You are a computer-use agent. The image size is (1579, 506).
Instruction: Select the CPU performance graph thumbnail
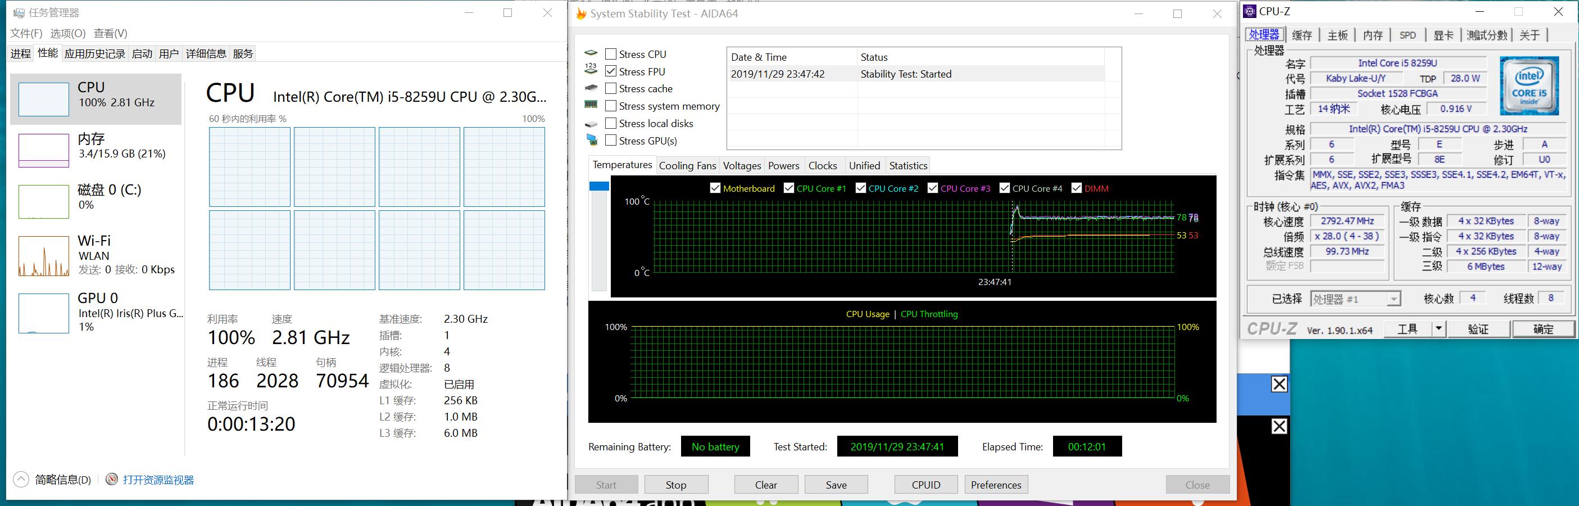[x=43, y=100]
